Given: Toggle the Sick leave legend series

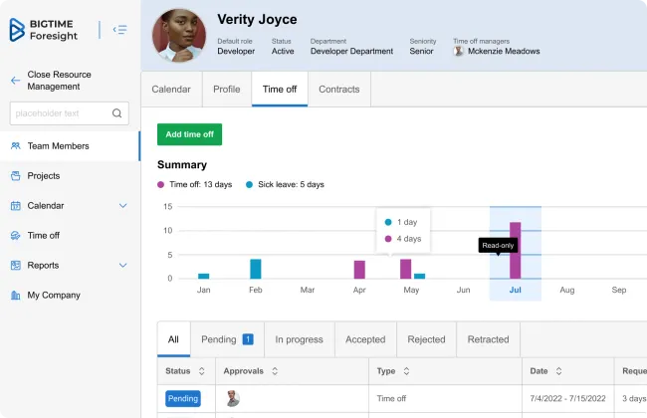Looking at the screenshot, I should (285, 184).
